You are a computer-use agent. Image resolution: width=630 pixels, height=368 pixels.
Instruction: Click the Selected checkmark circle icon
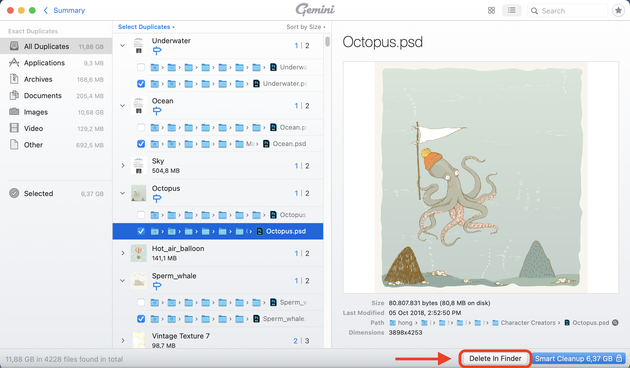(14, 193)
